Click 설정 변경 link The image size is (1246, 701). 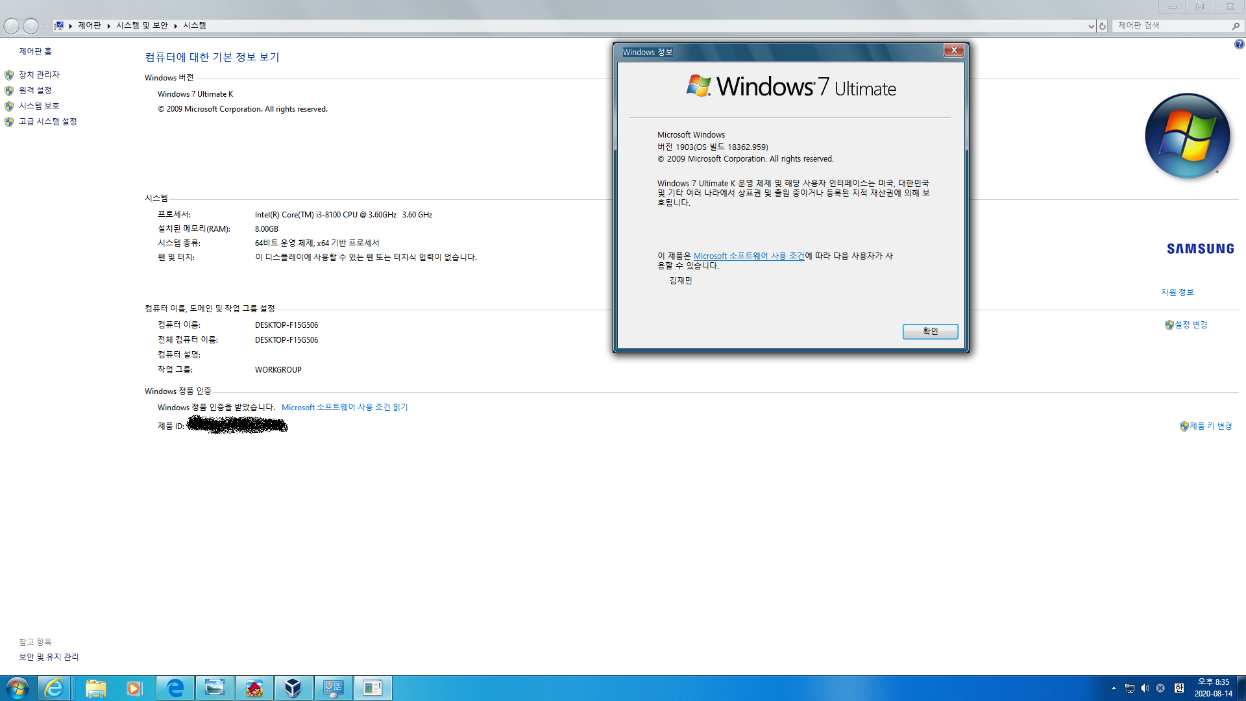[1191, 325]
